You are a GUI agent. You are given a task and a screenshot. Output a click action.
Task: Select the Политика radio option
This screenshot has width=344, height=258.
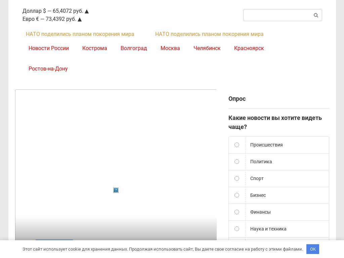(237, 162)
